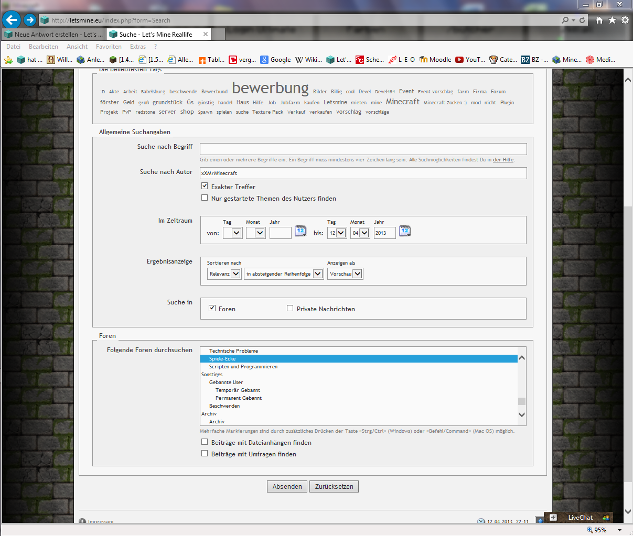This screenshot has width=633, height=536.
Task: Uncheck the 'Exakter Treffer' checkbox
Action: coord(205,186)
